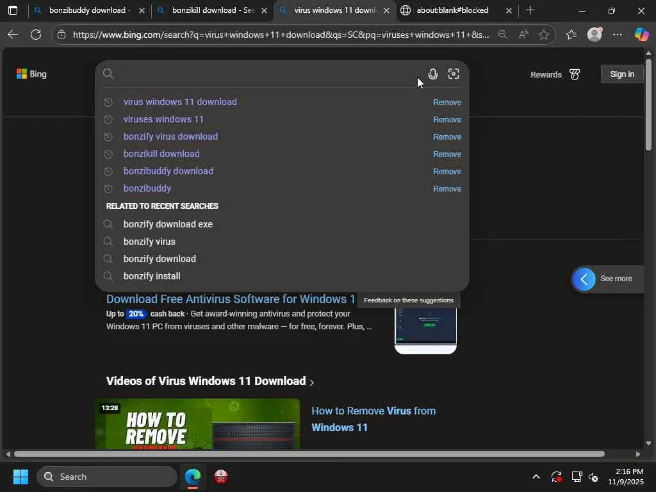Open Settings and more ellipsis
This screenshot has height=492, width=656.
pyautogui.click(x=618, y=35)
